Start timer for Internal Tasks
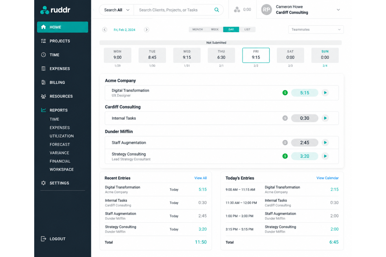This screenshot has height=257, width=386. pyautogui.click(x=325, y=118)
